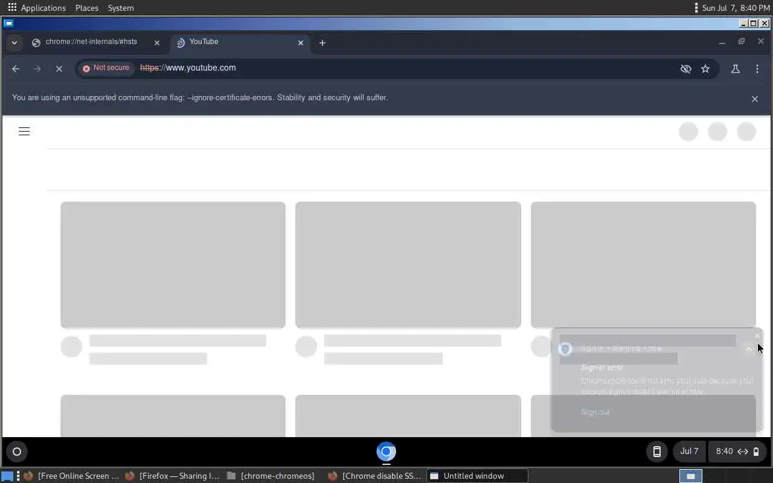Close the Sign-in error notification

click(757, 336)
